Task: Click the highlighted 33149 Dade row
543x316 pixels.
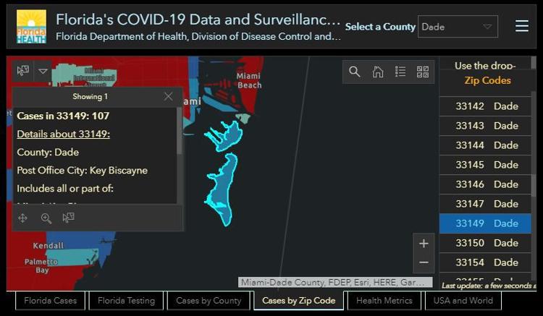Action: coord(485,223)
